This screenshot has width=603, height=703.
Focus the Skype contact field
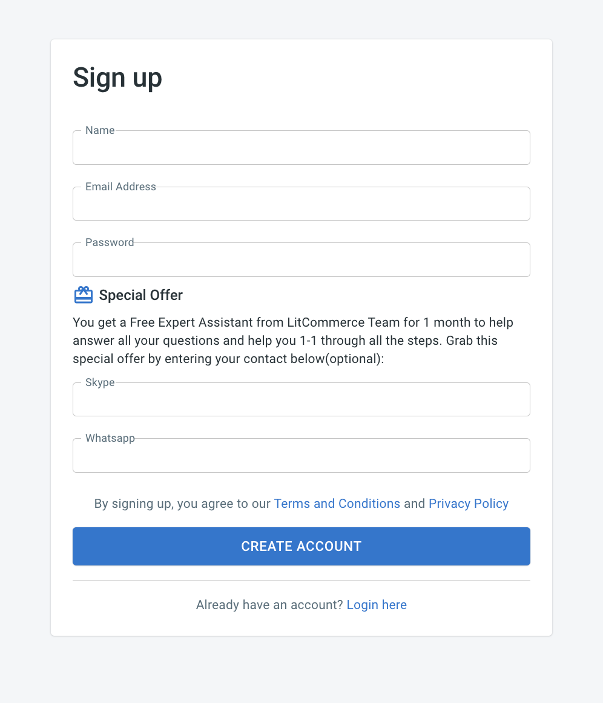tap(301, 399)
